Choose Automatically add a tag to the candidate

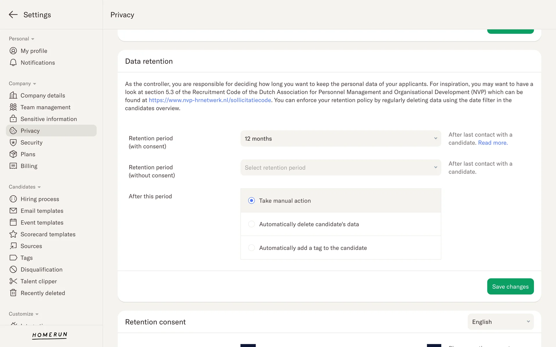pos(251,248)
